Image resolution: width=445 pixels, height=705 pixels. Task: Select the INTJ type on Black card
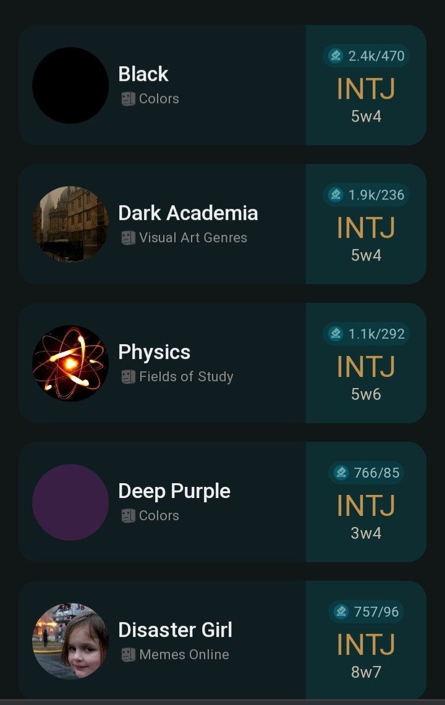[x=366, y=89]
